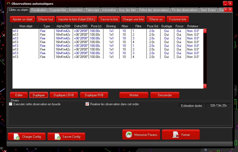Click the list scroll-up arrow
238x152 pixels.
[205, 31]
